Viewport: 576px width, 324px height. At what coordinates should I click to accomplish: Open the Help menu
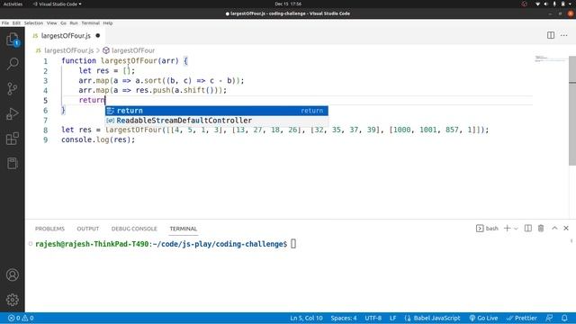coord(108,22)
